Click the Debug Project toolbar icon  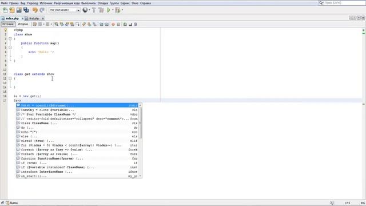118,10
